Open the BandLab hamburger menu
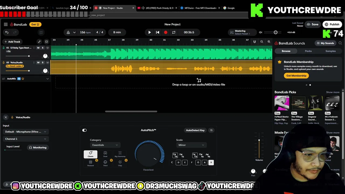 point(6,24)
